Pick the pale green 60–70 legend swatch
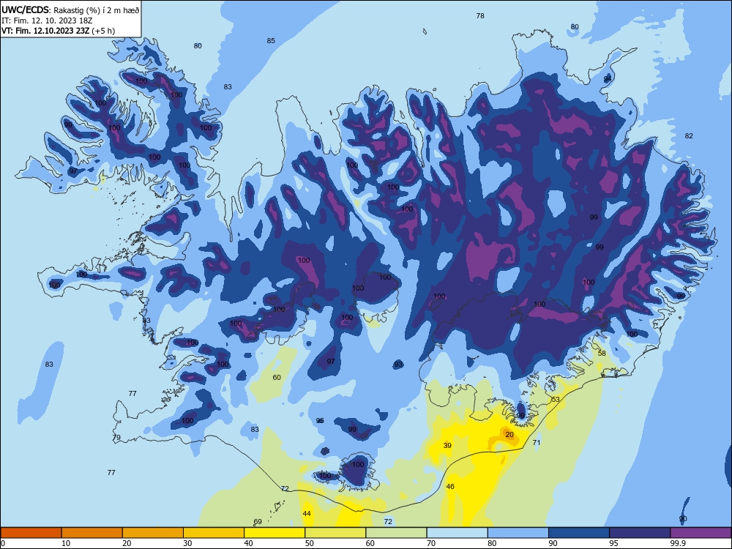 click(x=396, y=533)
